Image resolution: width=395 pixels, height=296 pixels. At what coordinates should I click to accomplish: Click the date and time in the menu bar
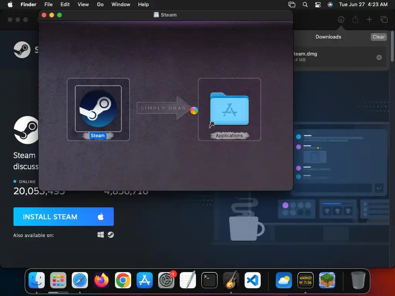click(x=363, y=4)
